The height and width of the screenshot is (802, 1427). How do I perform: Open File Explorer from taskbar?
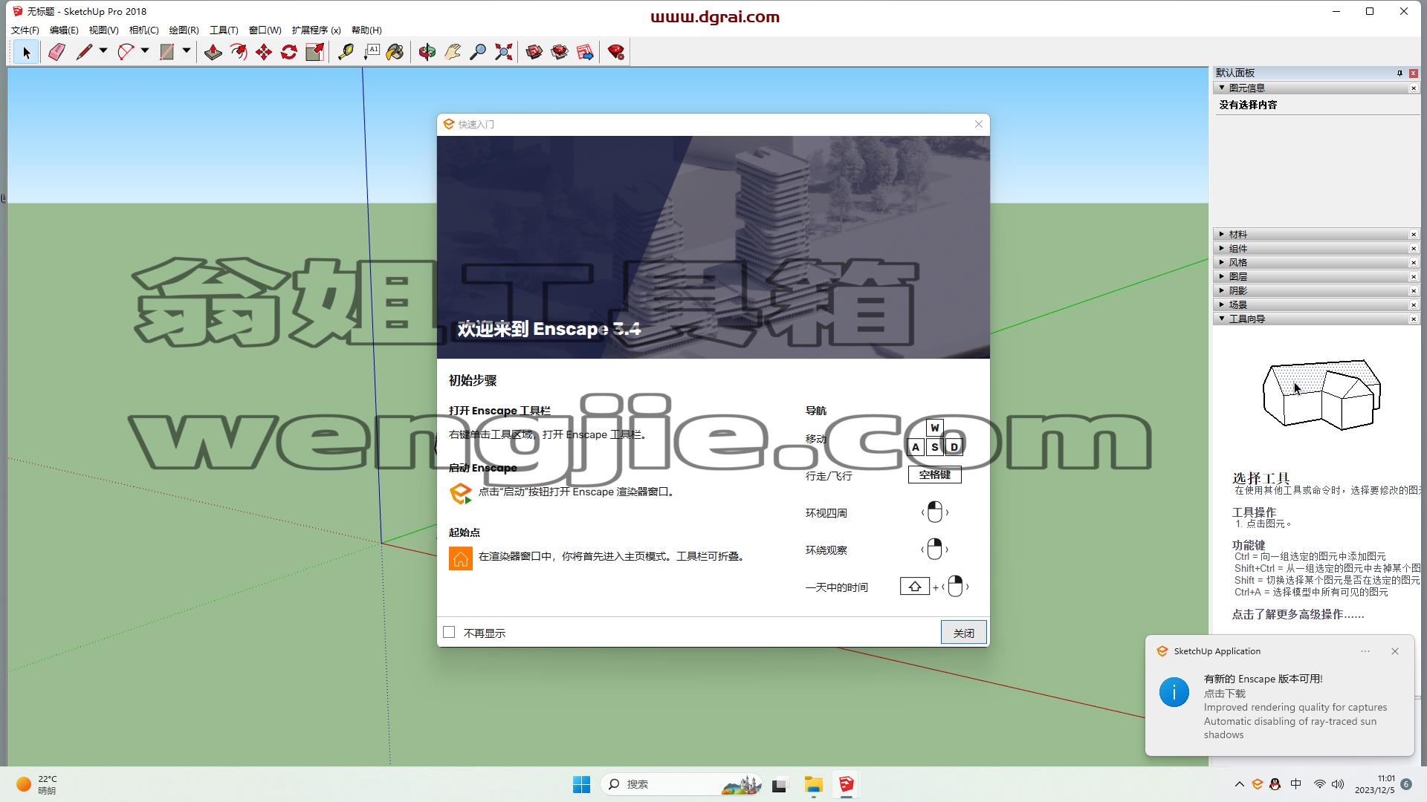[813, 784]
